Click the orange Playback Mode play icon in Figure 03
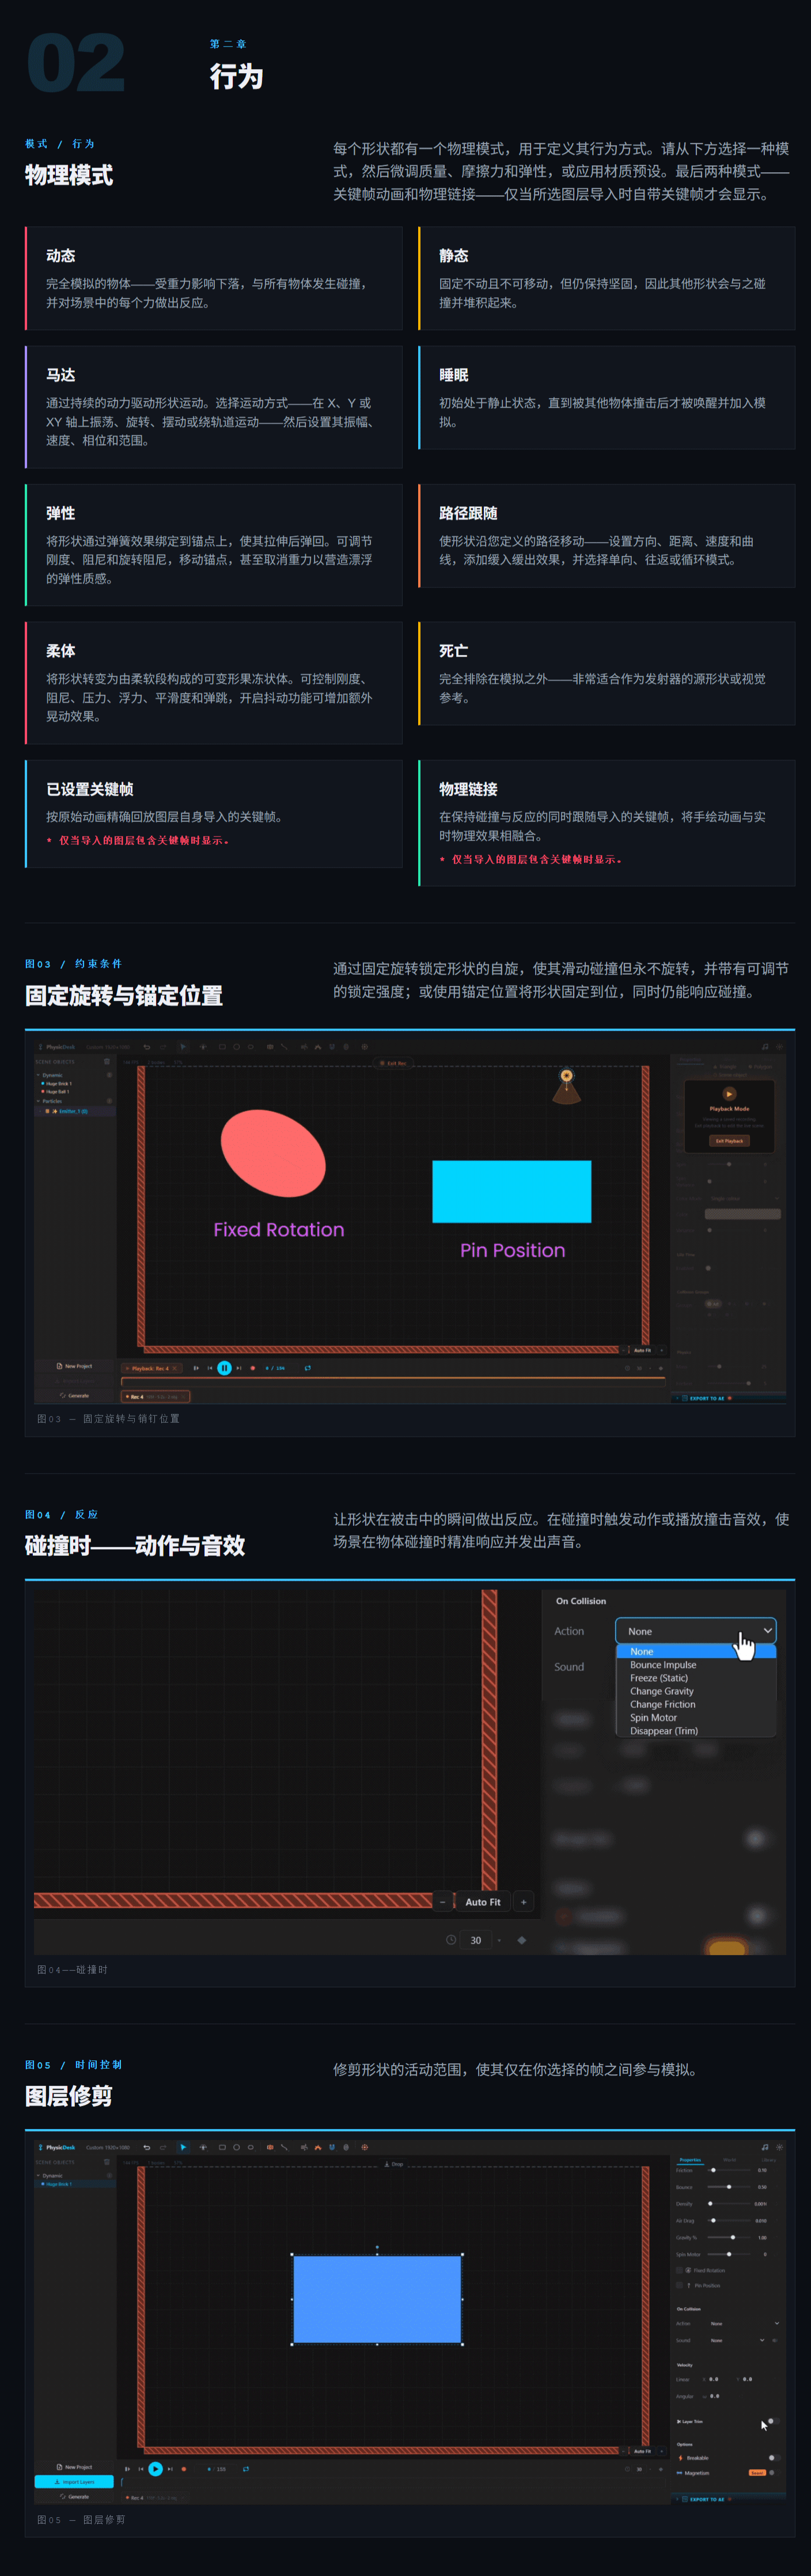Viewport: 811px width, 2576px height. click(x=729, y=1094)
